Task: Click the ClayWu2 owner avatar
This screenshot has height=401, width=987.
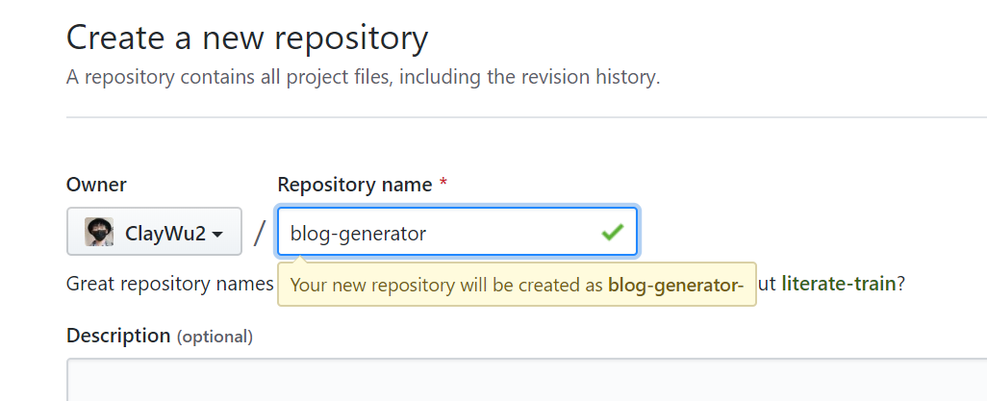Action: (x=99, y=232)
